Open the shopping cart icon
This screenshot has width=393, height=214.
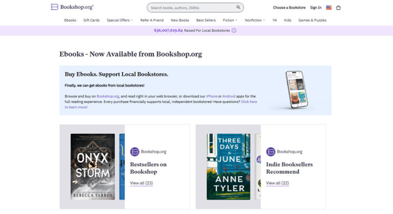coord(338,8)
